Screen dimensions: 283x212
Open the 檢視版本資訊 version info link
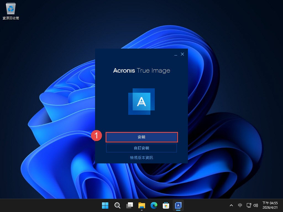click(x=141, y=158)
